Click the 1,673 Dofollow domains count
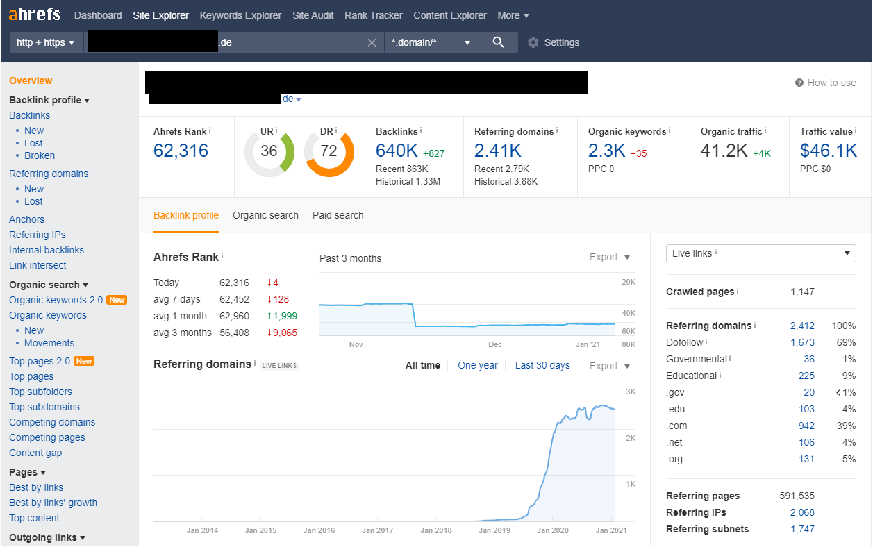 tap(802, 342)
